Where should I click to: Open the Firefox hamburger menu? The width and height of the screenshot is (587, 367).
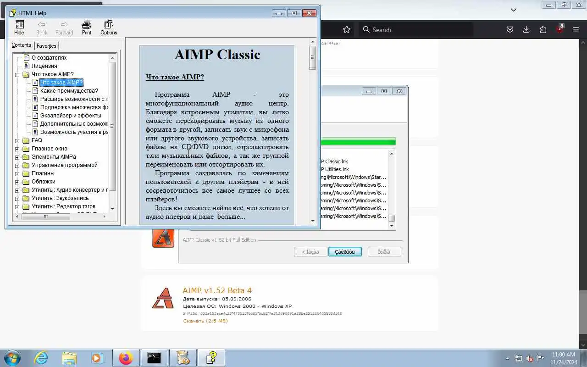(x=576, y=29)
